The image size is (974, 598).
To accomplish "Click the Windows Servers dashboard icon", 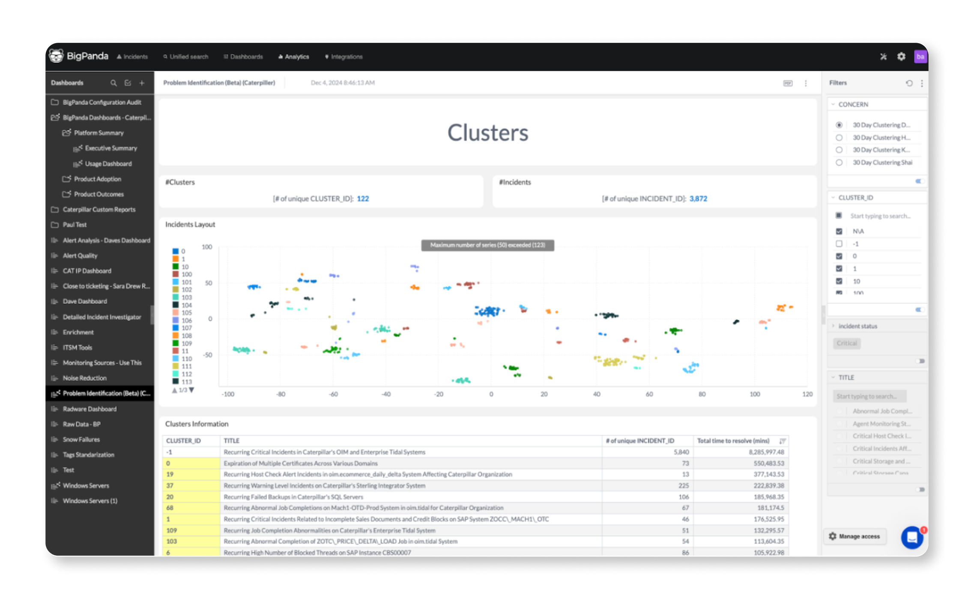I will [x=55, y=486].
